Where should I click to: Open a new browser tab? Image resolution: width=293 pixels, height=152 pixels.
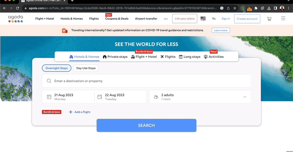(x=72, y=1)
